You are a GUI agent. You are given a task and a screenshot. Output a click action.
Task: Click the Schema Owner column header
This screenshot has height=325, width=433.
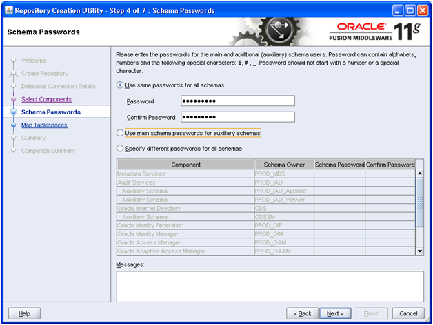tap(284, 165)
